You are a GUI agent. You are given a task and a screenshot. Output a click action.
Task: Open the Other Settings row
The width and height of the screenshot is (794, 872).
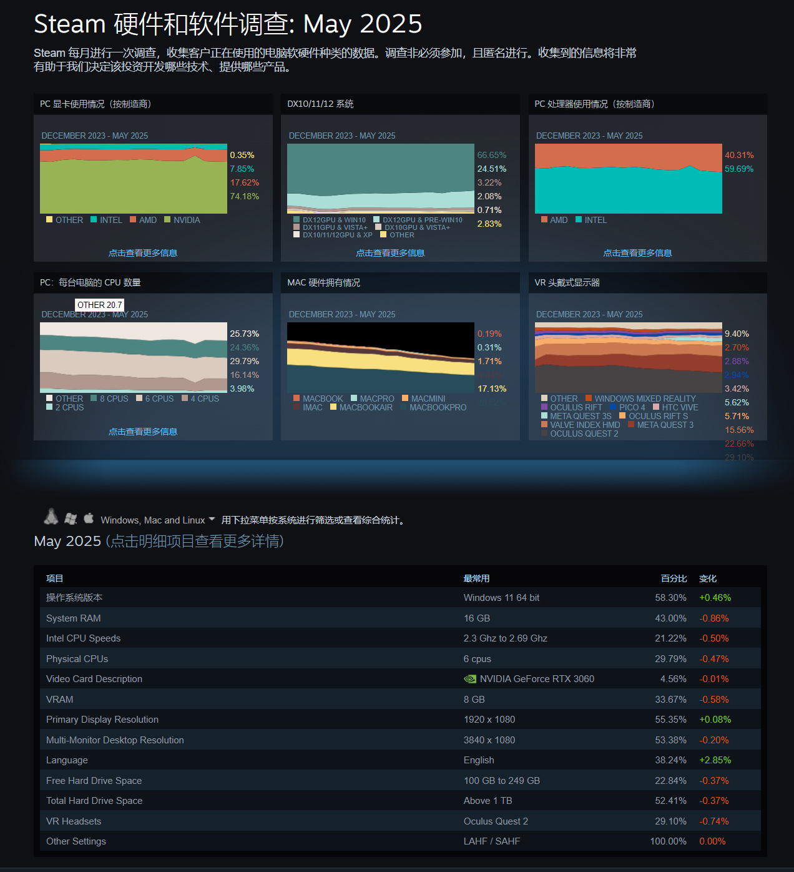(x=400, y=841)
